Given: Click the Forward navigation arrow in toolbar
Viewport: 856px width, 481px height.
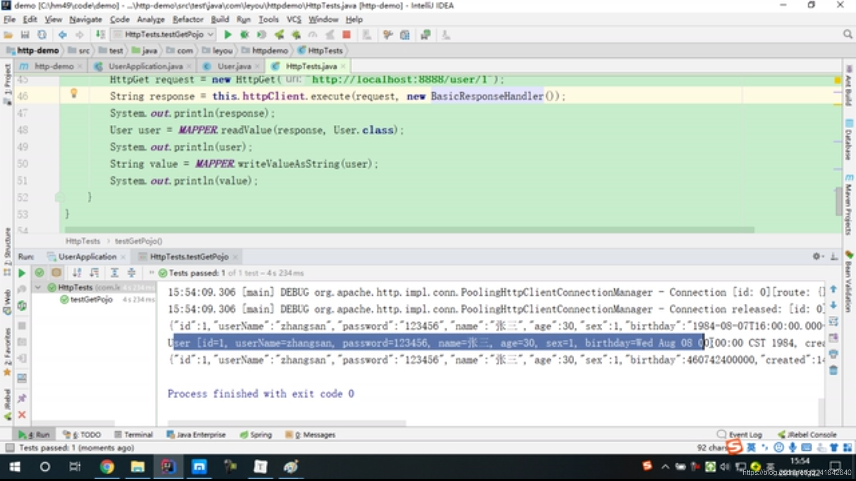Looking at the screenshot, I should pos(79,35).
